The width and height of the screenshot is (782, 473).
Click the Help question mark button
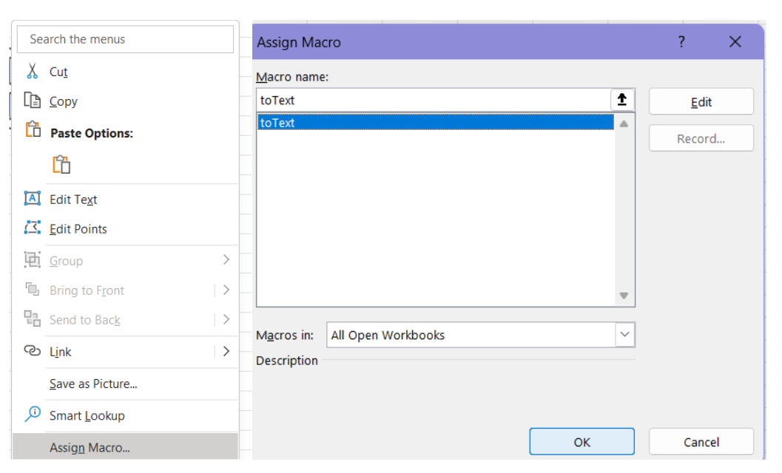(681, 42)
